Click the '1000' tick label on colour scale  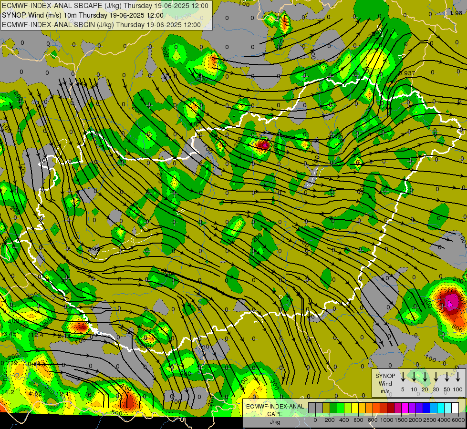(387, 420)
